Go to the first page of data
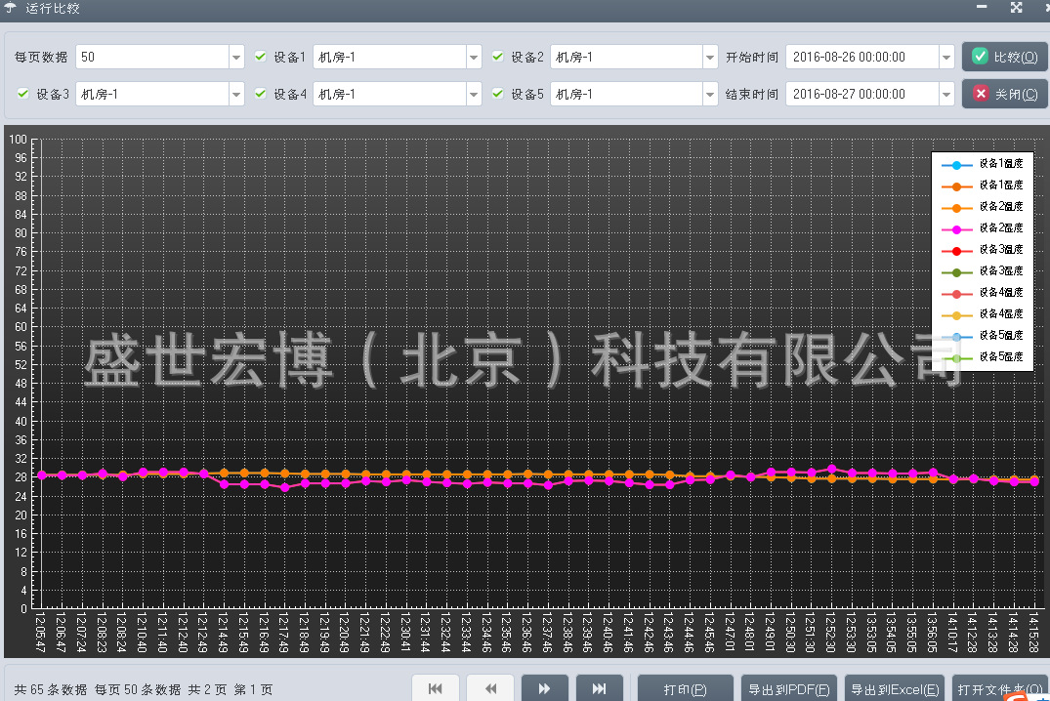 click(436, 688)
